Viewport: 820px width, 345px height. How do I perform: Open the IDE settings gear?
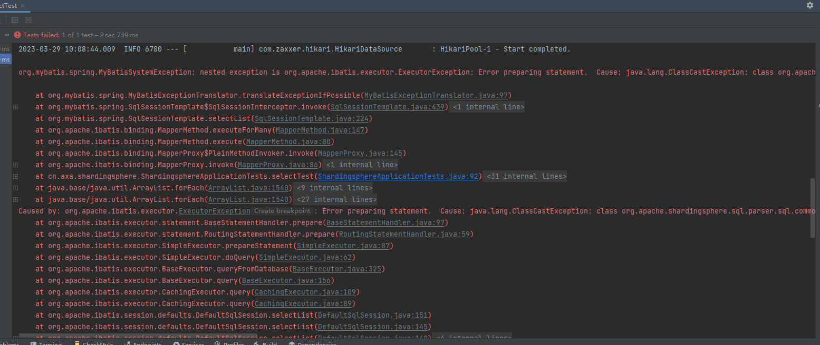(810, 5)
